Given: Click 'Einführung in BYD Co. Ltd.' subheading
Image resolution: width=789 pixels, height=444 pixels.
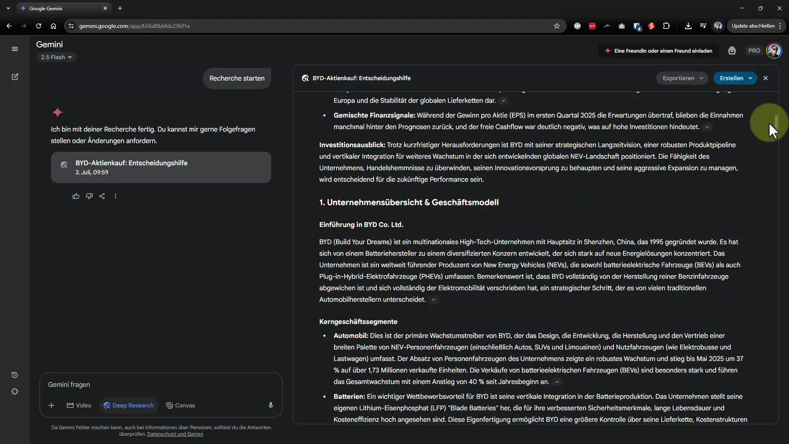Looking at the screenshot, I should (x=361, y=224).
